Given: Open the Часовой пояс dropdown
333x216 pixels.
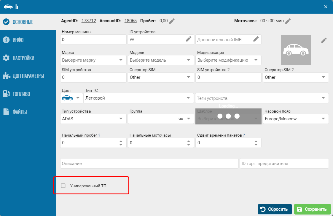Looking at the screenshot, I should pos(296,119).
